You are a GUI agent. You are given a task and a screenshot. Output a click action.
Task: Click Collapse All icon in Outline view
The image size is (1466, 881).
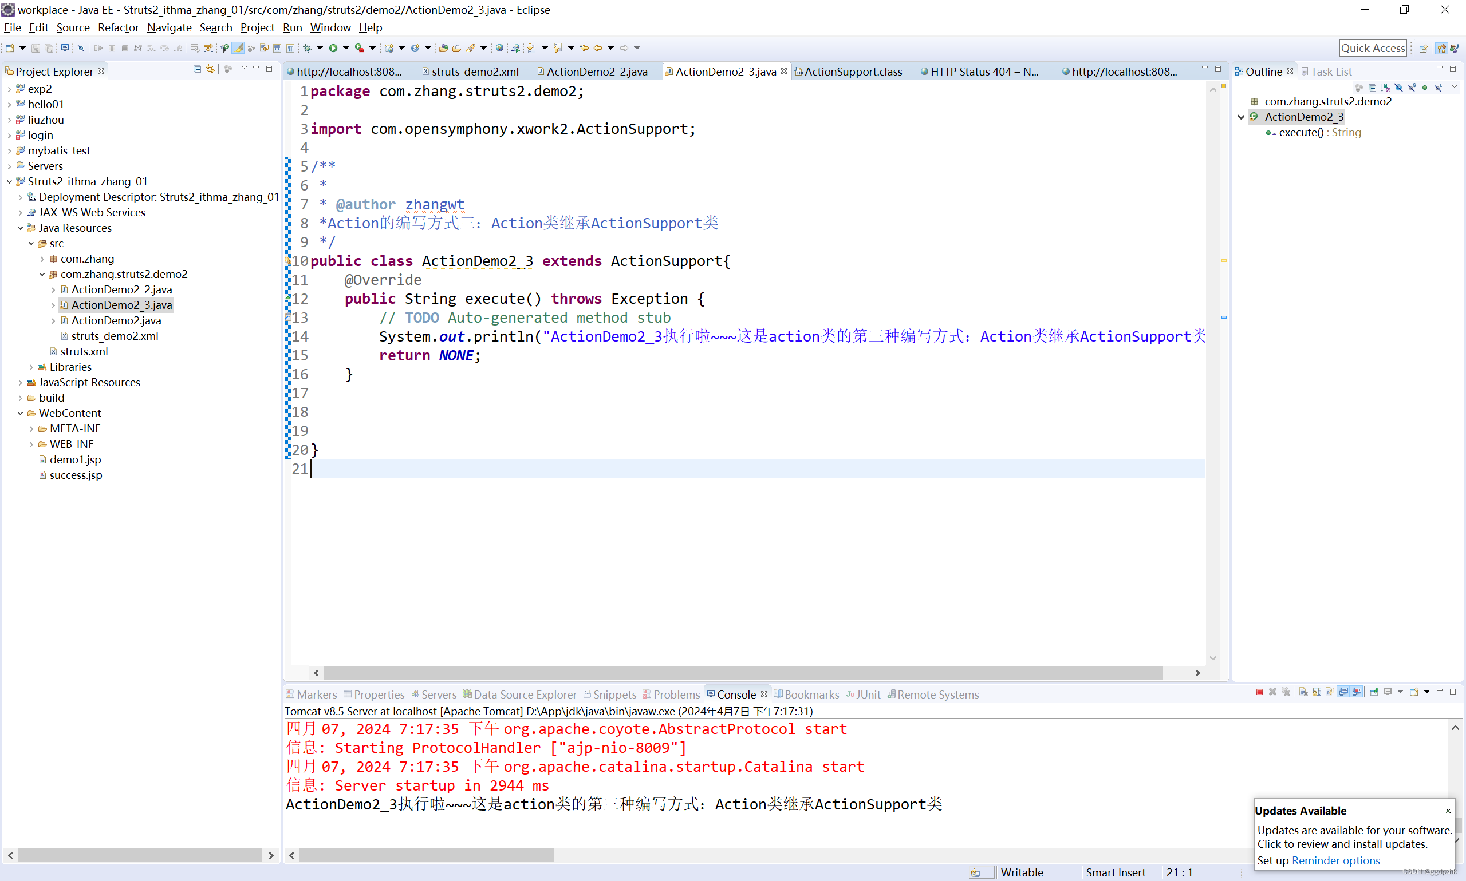tap(1373, 88)
